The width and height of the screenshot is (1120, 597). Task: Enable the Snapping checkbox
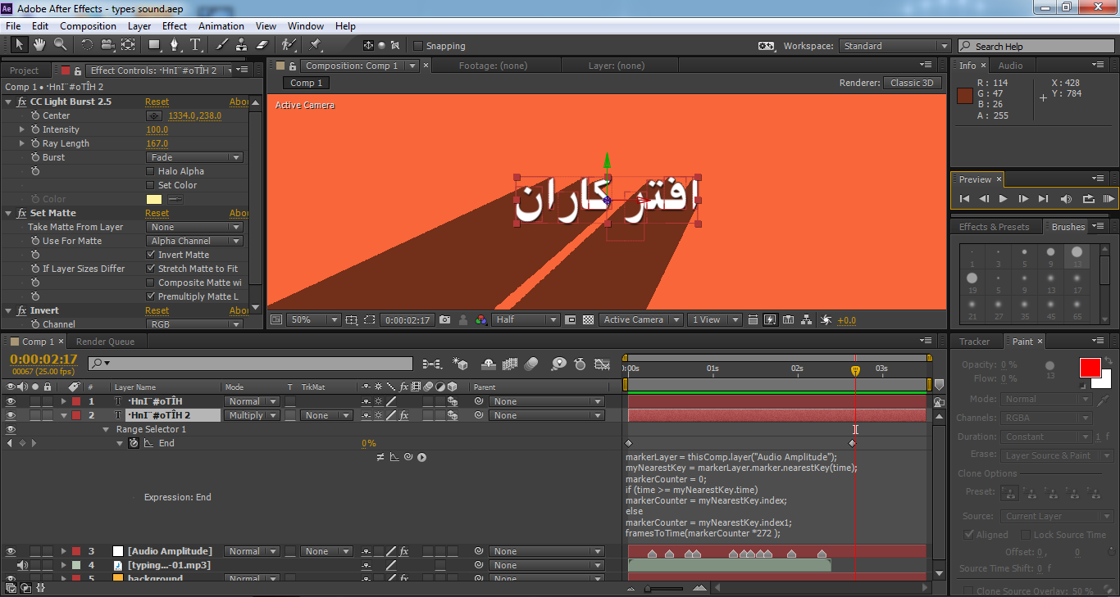point(418,46)
